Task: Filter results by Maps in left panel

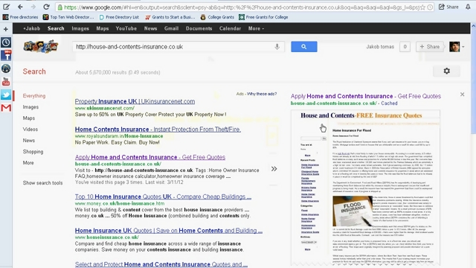Action: coord(29,118)
